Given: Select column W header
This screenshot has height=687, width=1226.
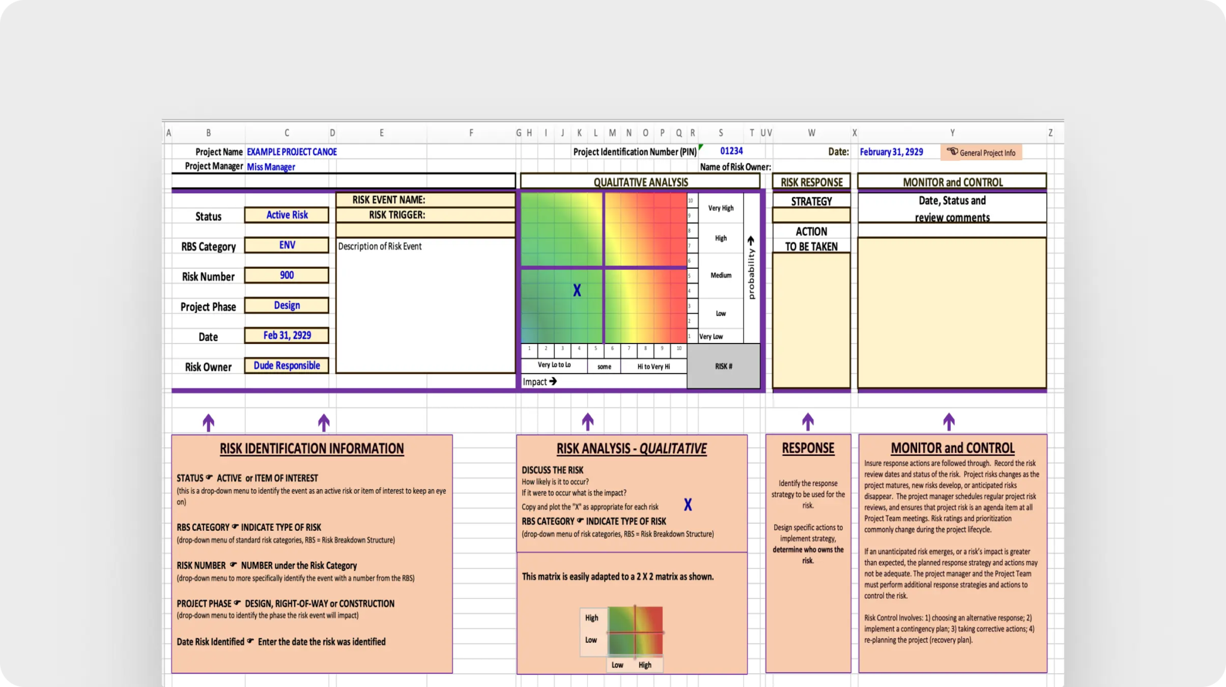Looking at the screenshot, I should [811, 133].
